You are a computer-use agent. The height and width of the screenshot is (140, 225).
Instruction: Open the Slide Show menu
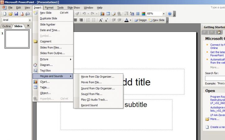74,7
